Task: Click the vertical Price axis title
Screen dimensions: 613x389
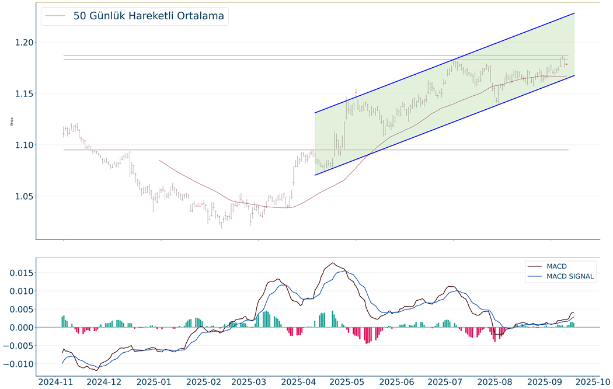Action: [x=12, y=122]
